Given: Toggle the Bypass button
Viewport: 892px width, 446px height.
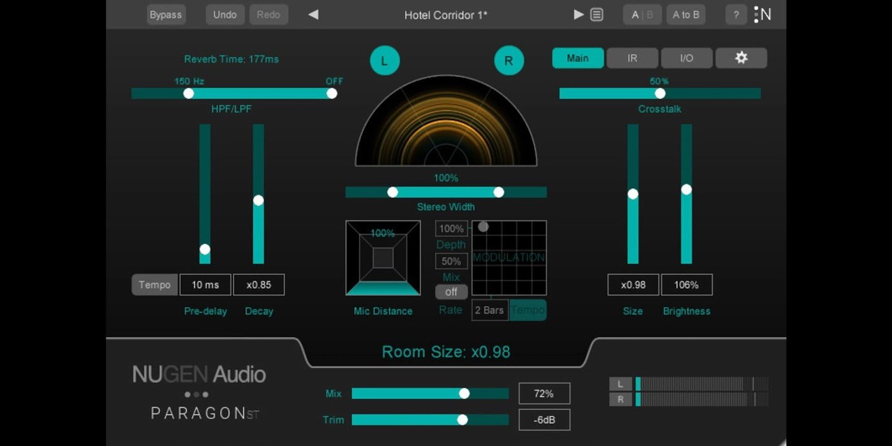Looking at the screenshot, I should click(166, 15).
